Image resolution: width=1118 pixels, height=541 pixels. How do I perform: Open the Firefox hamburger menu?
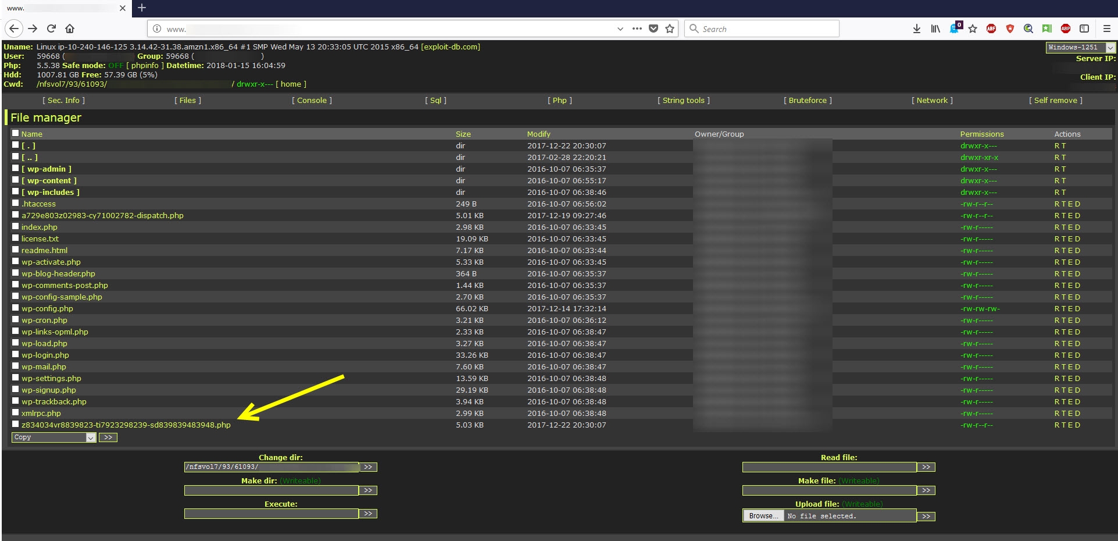click(x=1106, y=29)
